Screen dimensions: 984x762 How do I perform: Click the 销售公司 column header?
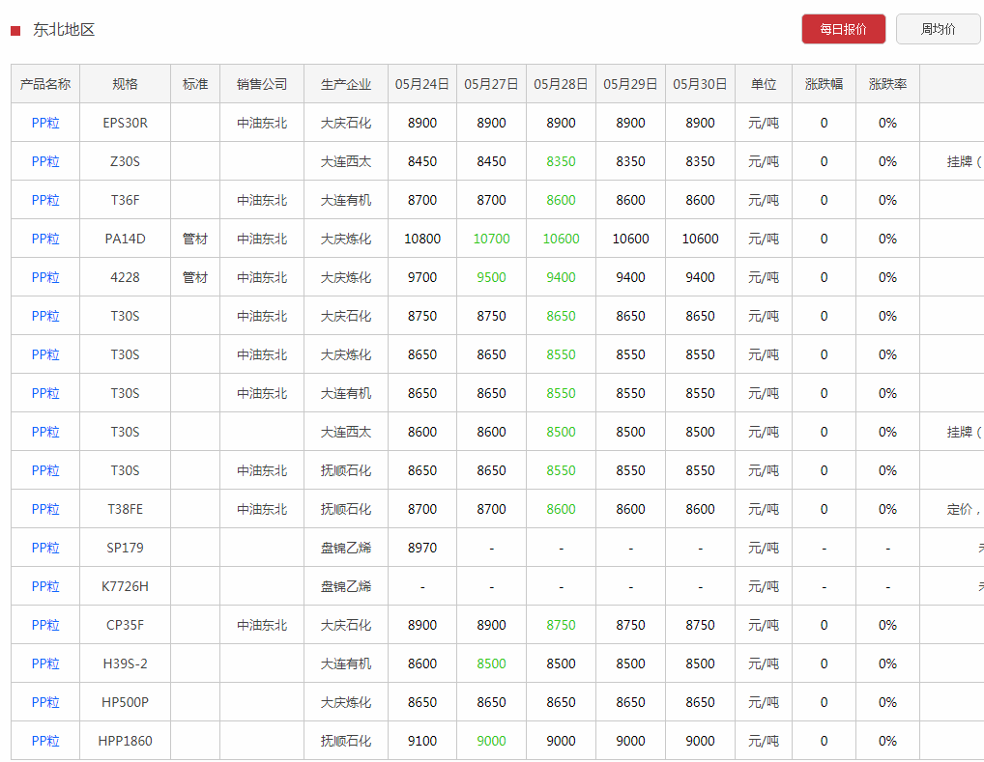tap(262, 84)
